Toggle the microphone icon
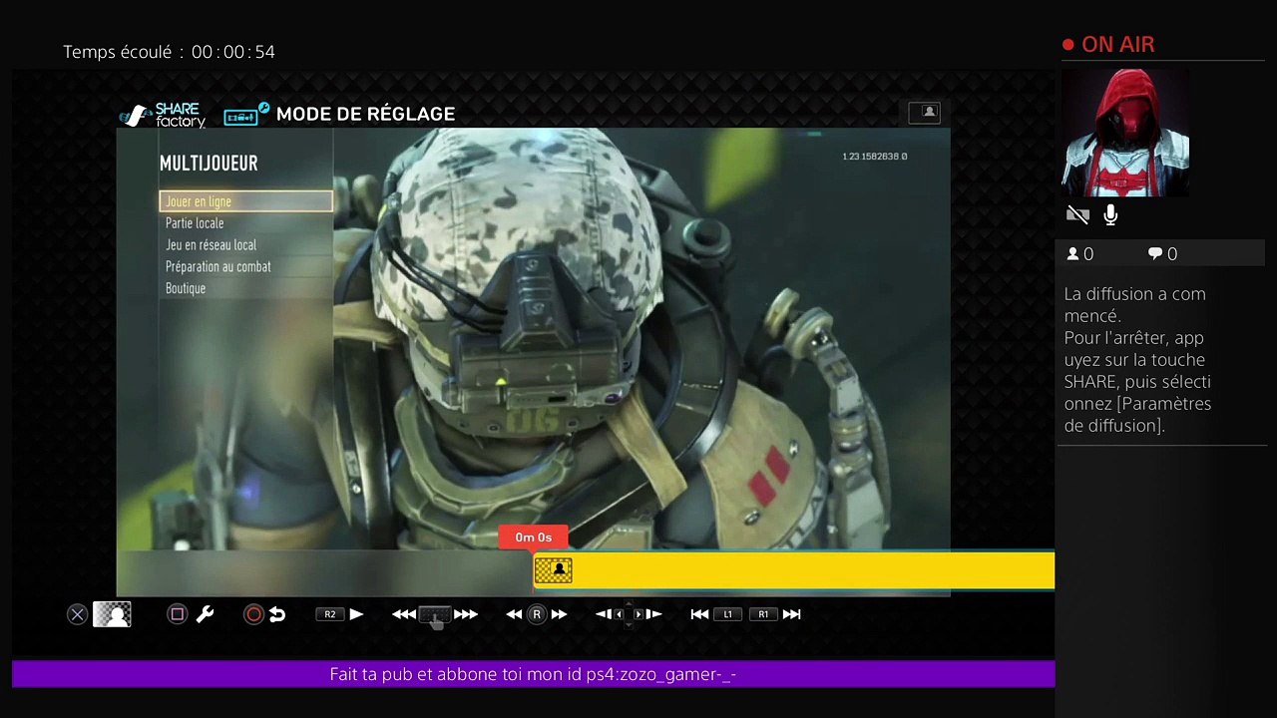1277x718 pixels. (1110, 214)
